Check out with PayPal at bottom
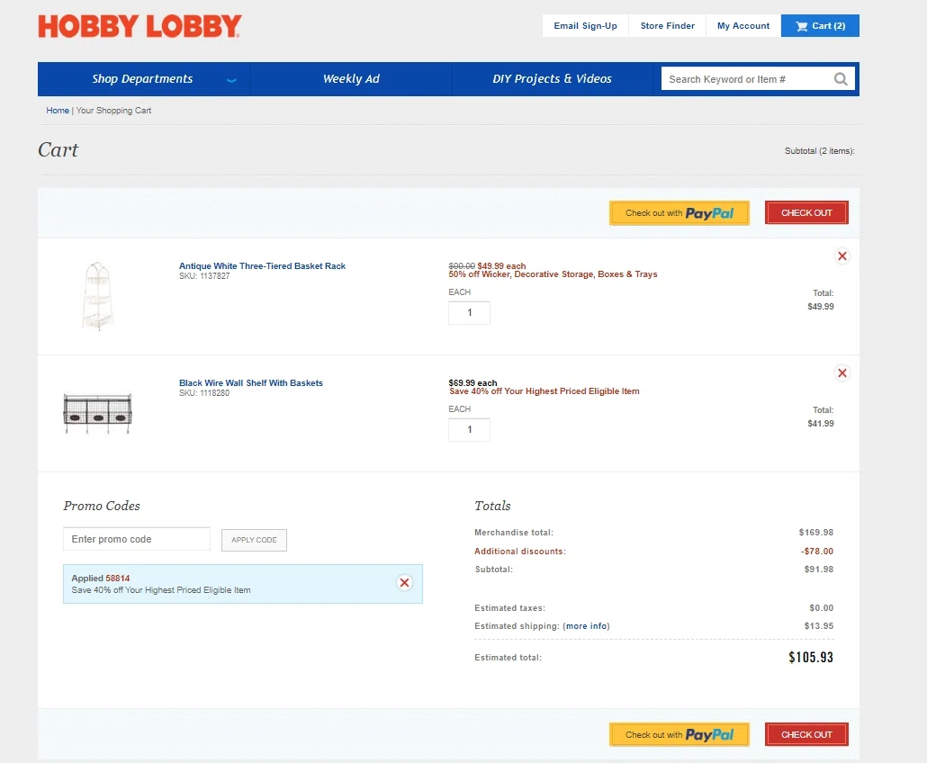The image size is (927, 763). [x=679, y=734]
